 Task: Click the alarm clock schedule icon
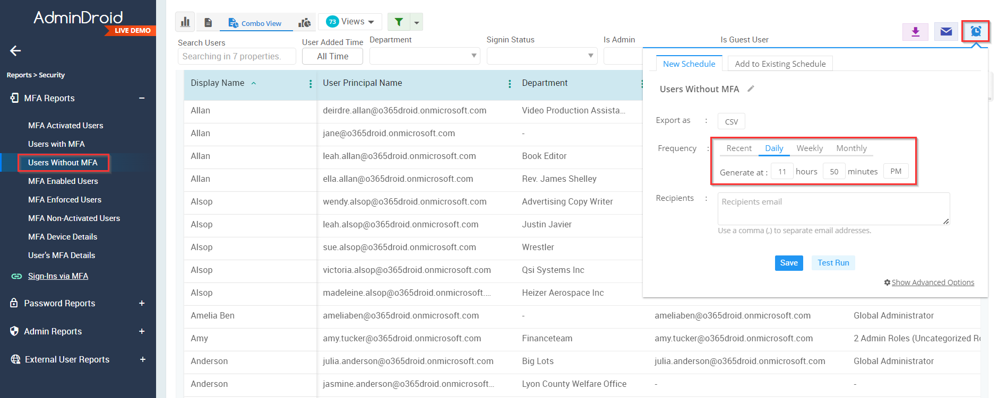pyautogui.click(x=976, y=32)
